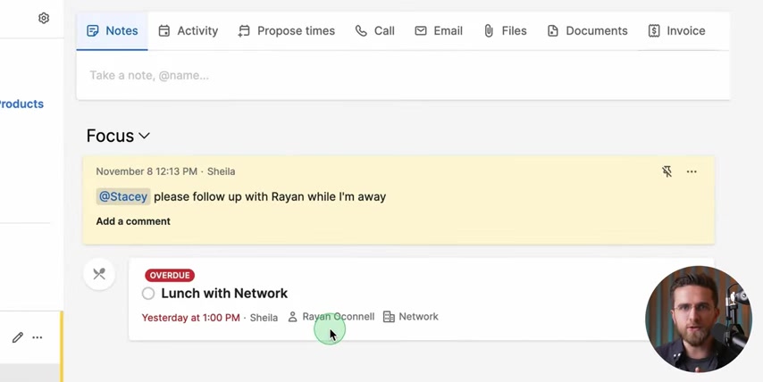Click the lunch activity type icon
Image resolution: width=763 pixels, height=382 pixels.
click(99, 274)
